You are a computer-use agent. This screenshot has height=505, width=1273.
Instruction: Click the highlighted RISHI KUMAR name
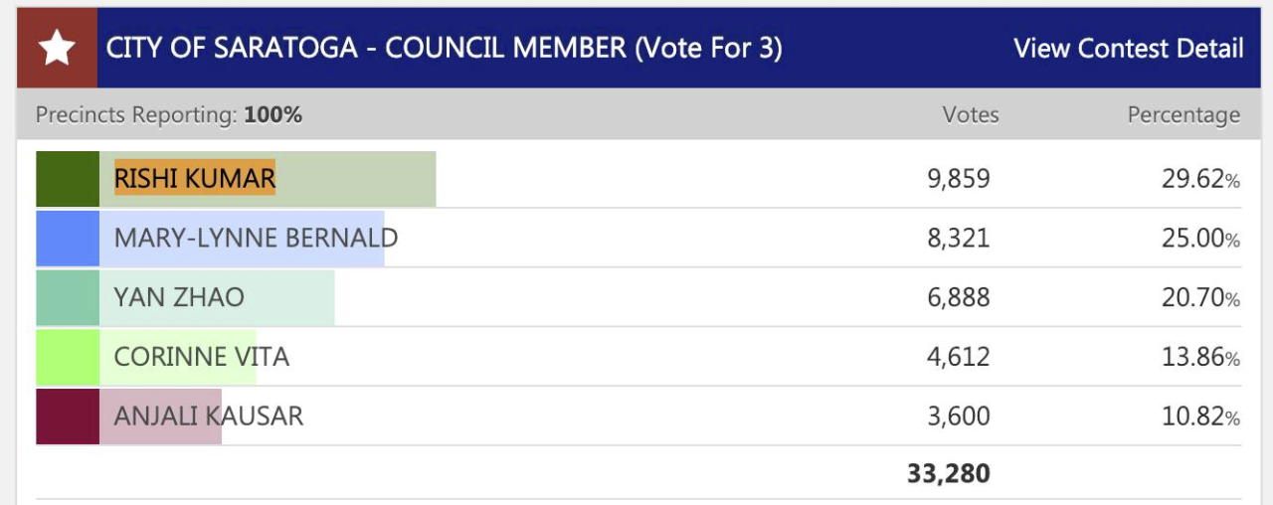coord(195,179)
